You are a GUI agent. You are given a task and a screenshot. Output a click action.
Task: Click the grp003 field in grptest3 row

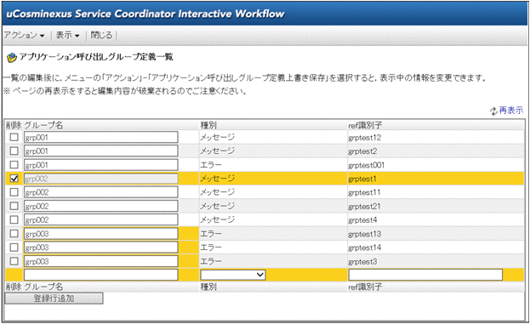100,261
